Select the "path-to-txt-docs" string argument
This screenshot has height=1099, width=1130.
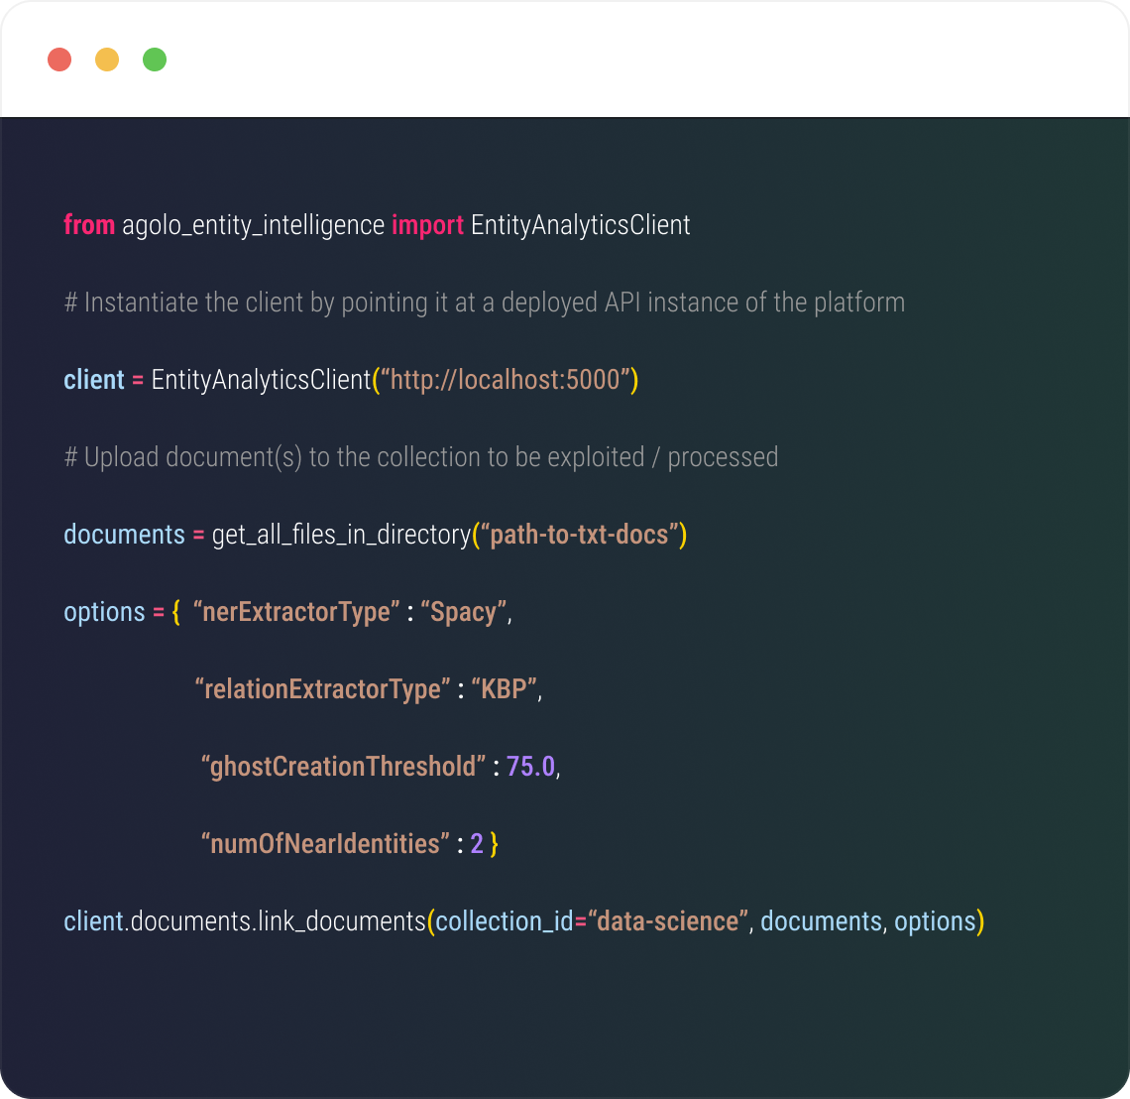click(x=579, y=535)
